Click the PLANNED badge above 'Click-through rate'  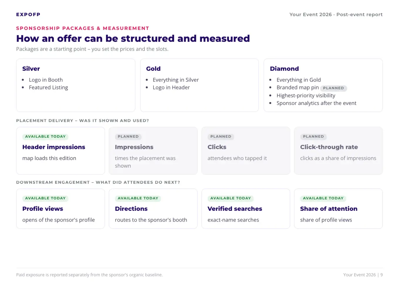[x=314, y=137]
